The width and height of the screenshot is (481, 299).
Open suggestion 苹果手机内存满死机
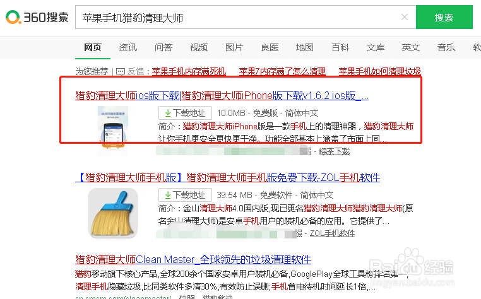(189, 71)
